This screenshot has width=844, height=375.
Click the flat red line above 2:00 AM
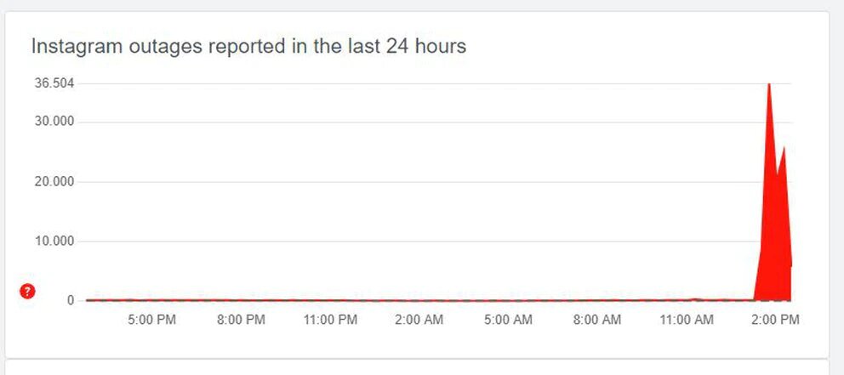coord(419,299)
